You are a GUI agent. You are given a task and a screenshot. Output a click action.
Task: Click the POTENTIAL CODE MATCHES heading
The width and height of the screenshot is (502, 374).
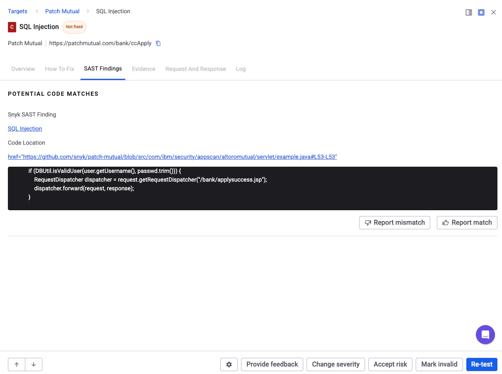pyautogui.click(x=53, y=94)
